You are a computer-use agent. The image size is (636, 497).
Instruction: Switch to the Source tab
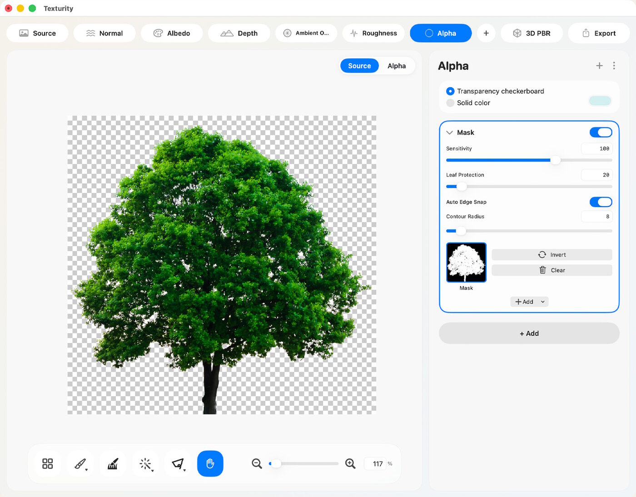click(37, 33)
